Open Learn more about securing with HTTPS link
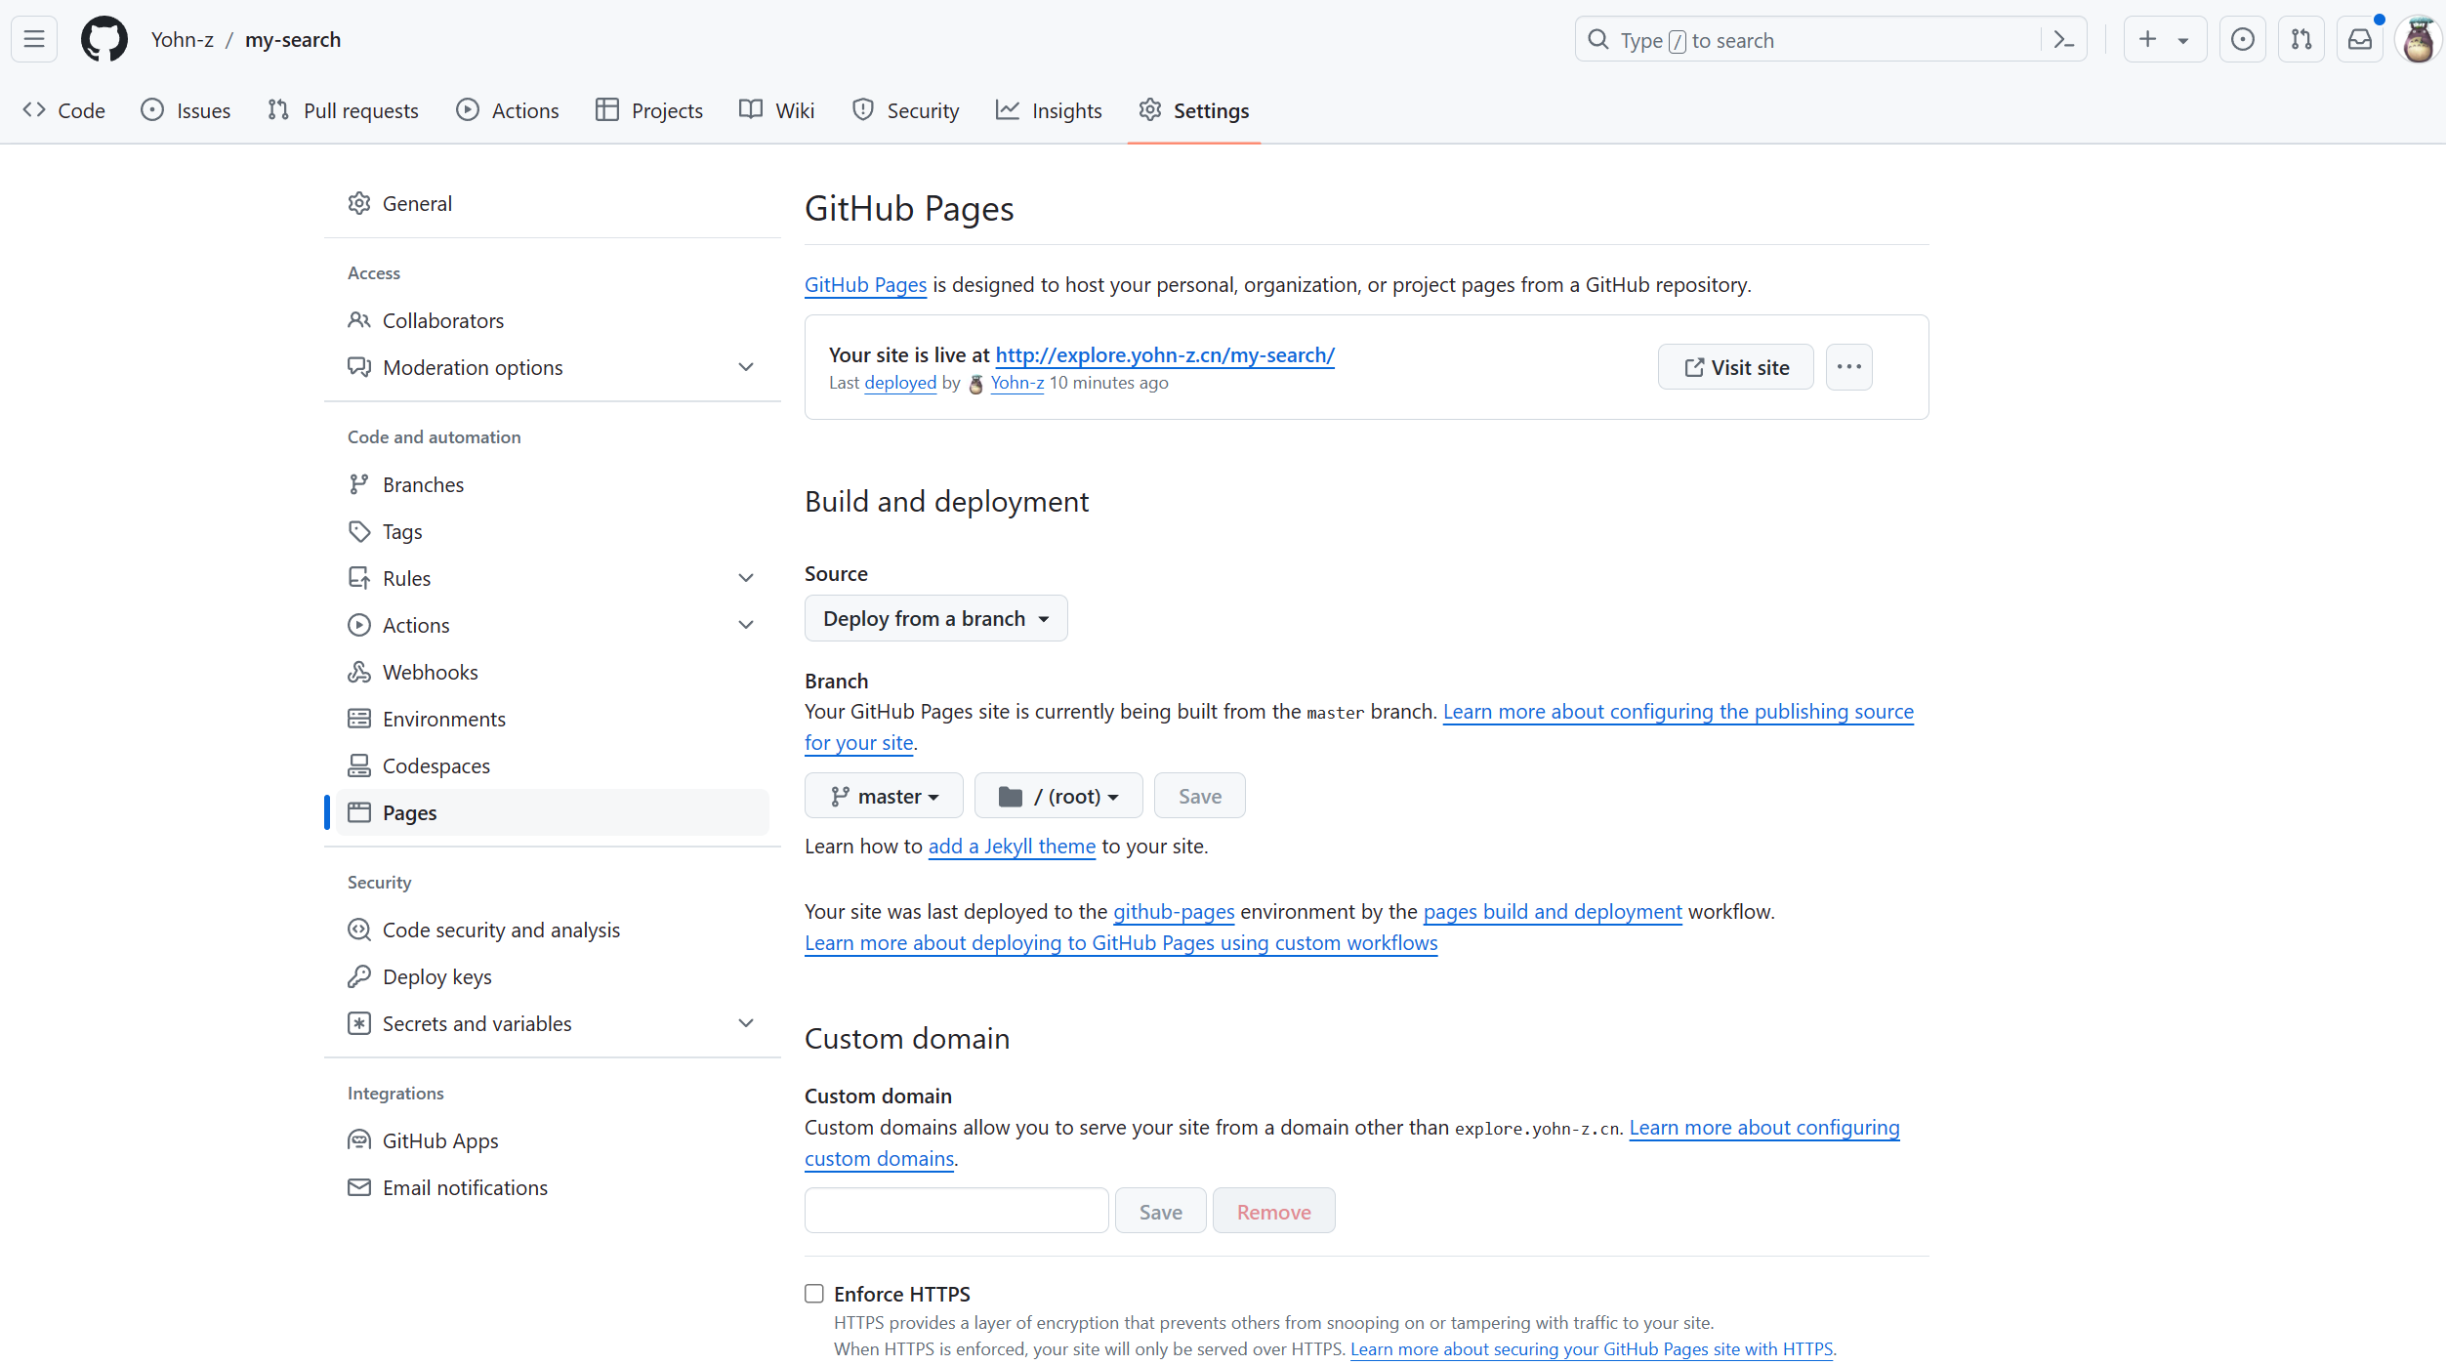This screenshot has width=2446, height=1365. 1592,1348
